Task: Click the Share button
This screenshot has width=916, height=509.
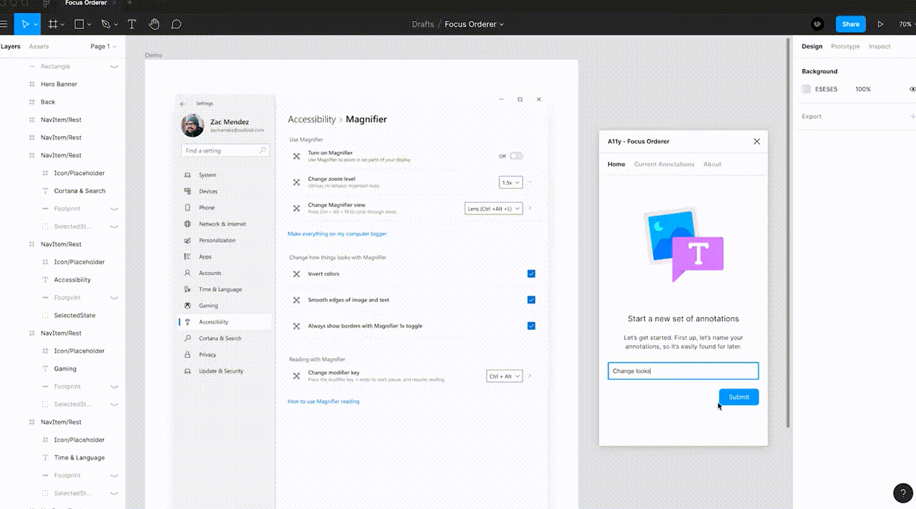Action: 850,24
